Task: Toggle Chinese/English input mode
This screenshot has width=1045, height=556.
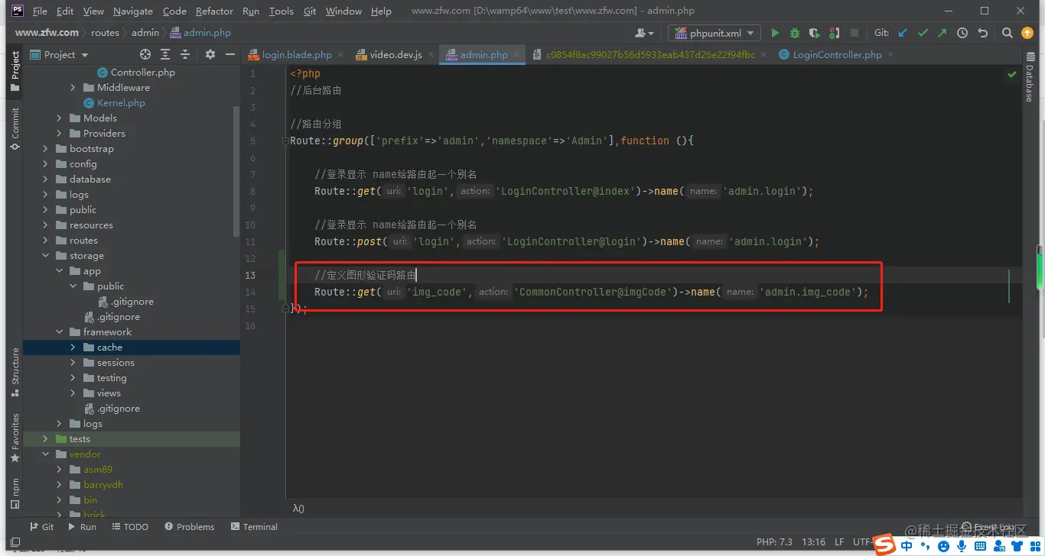Action: 907,545
